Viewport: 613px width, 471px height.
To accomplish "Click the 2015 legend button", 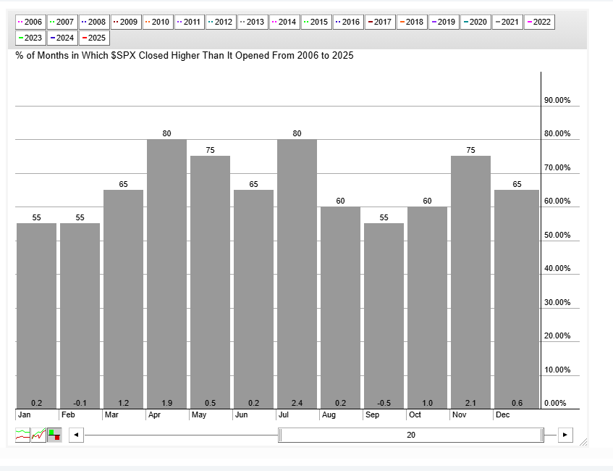I will [x=316, y=22].
